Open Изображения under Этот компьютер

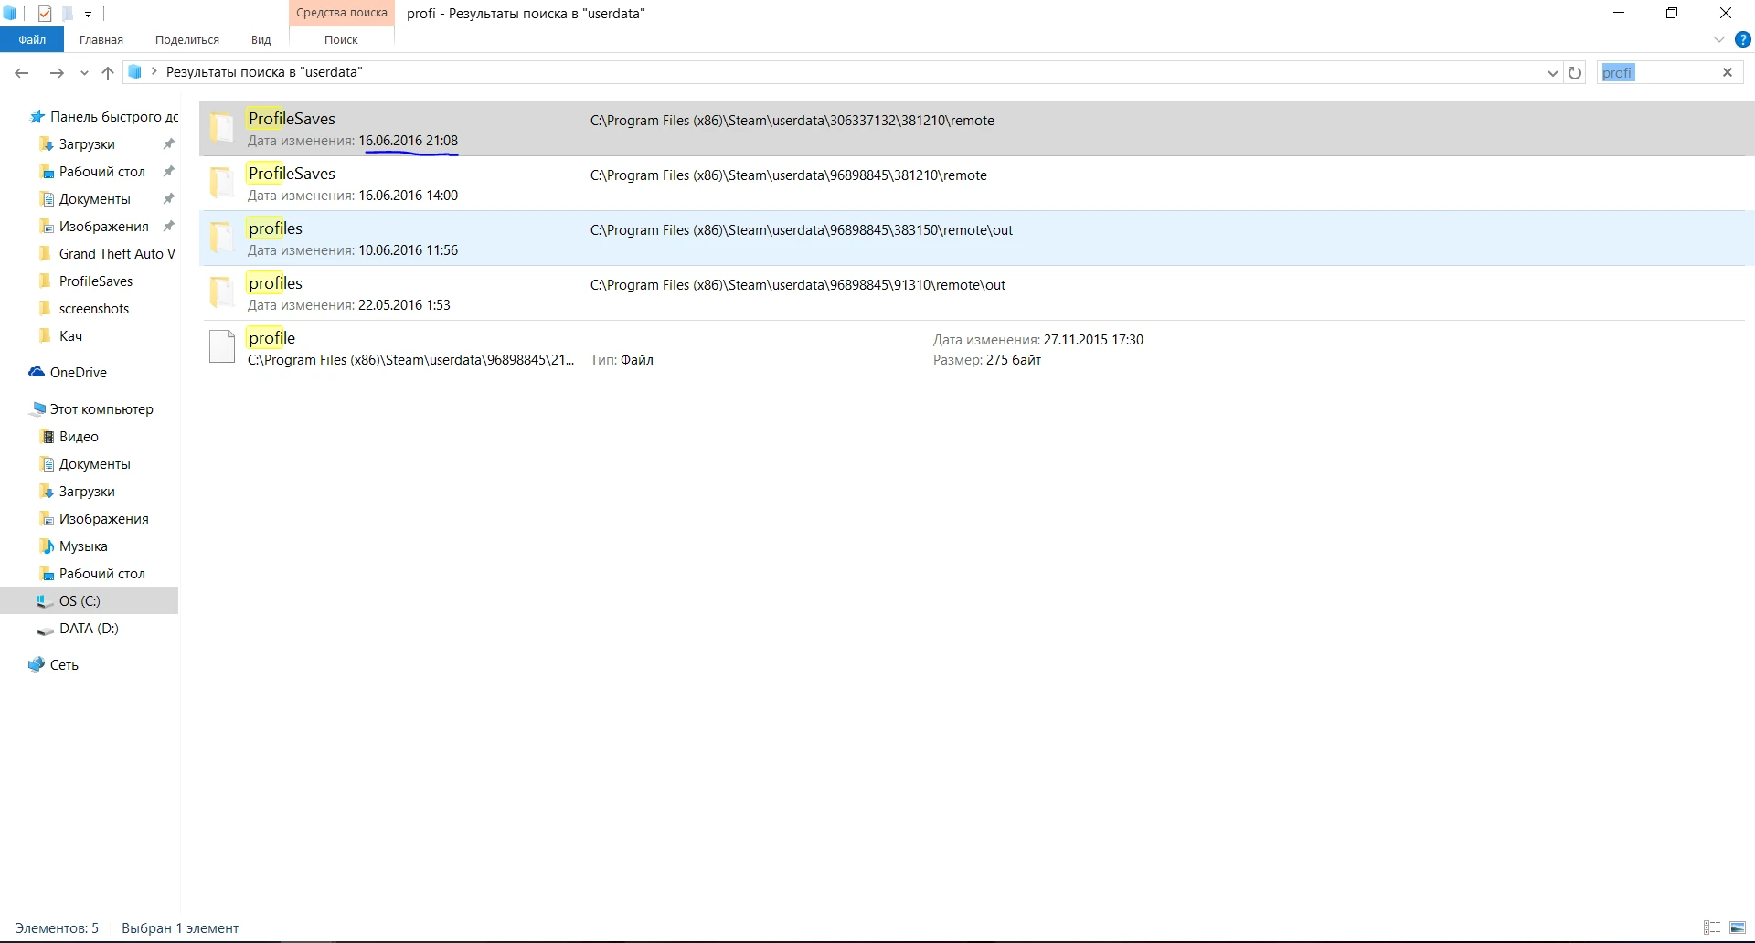click(x=103, y=519)
